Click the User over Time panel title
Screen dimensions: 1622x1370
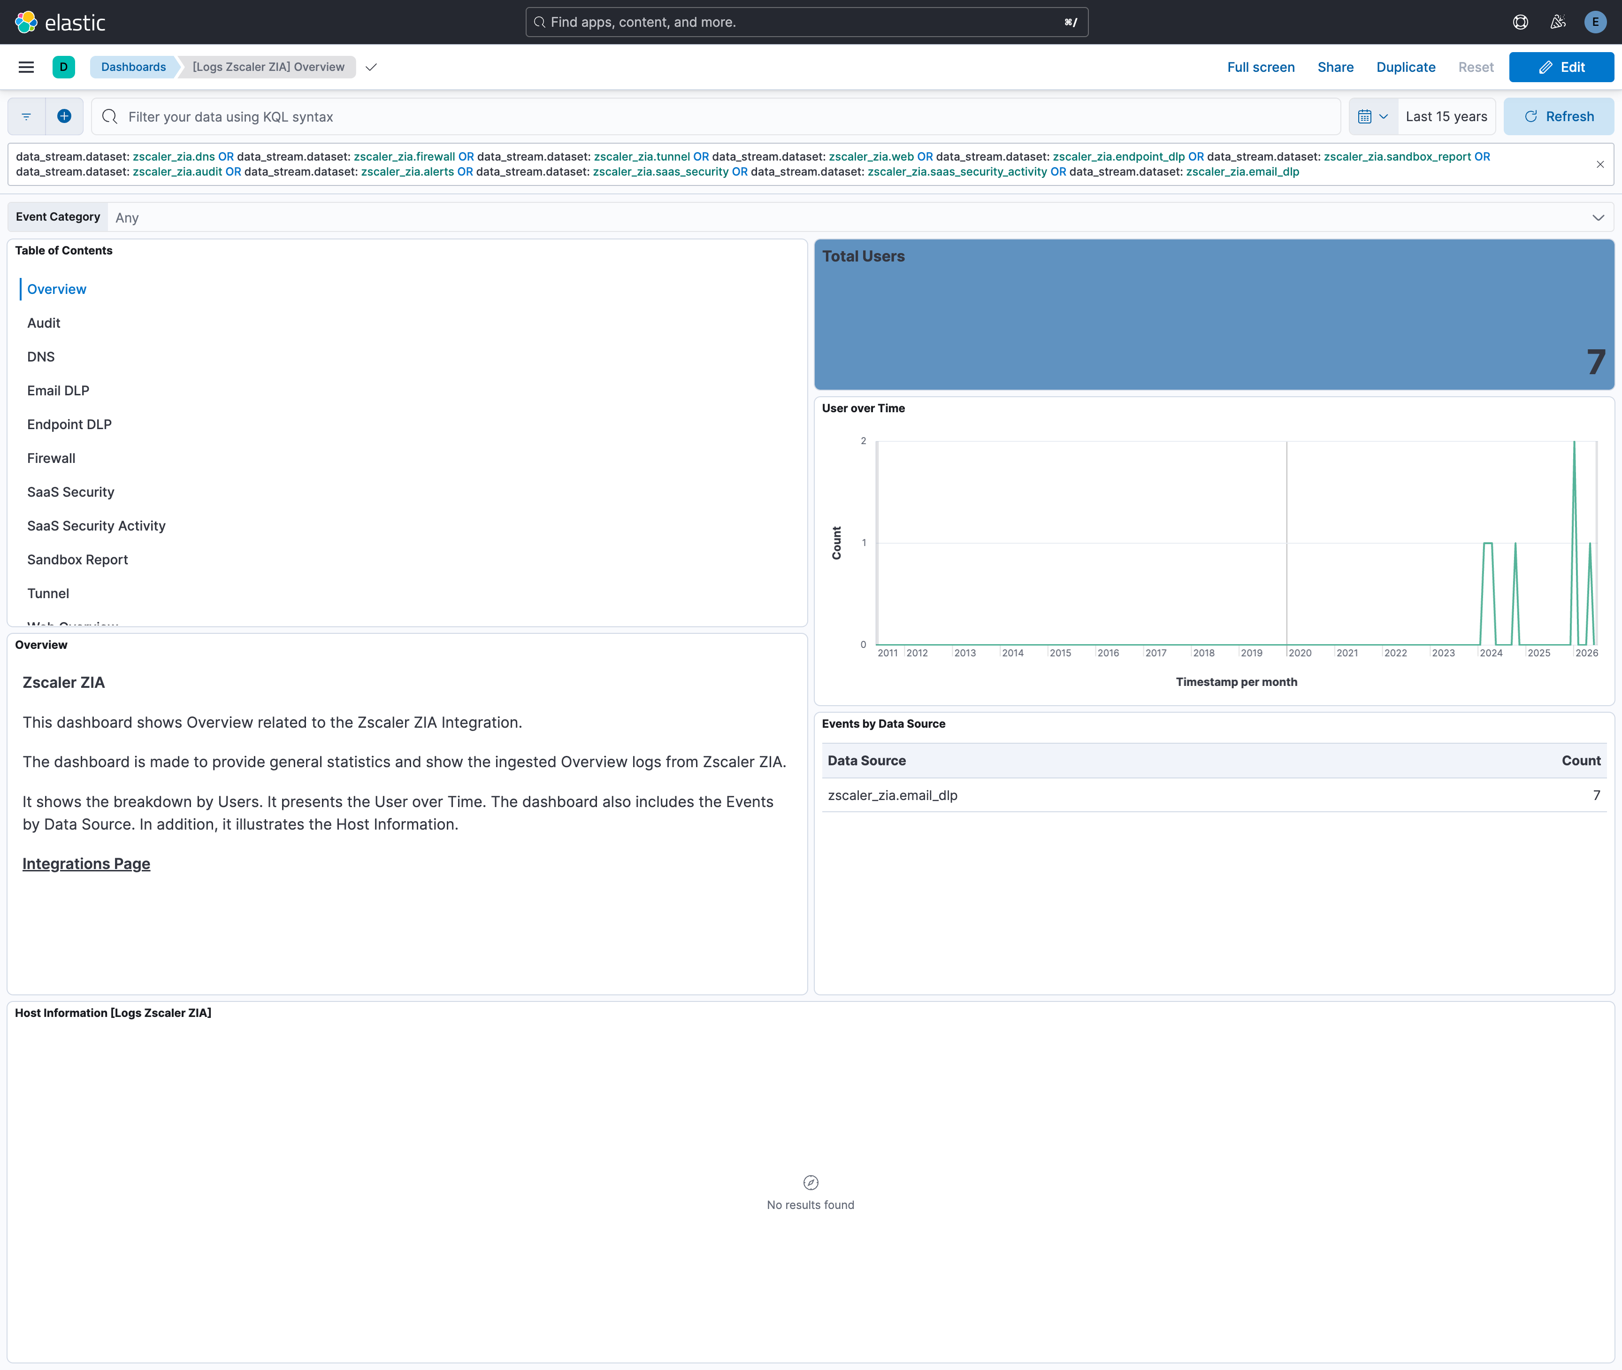click(x=864, y=408)
